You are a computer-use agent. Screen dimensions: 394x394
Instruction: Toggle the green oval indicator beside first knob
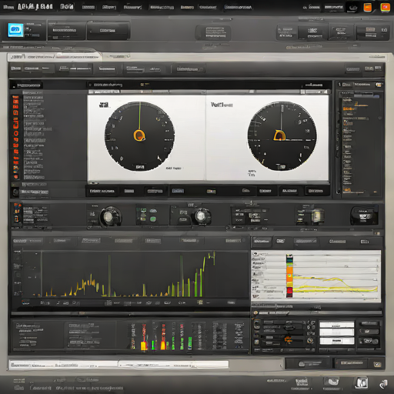[153, 219]
